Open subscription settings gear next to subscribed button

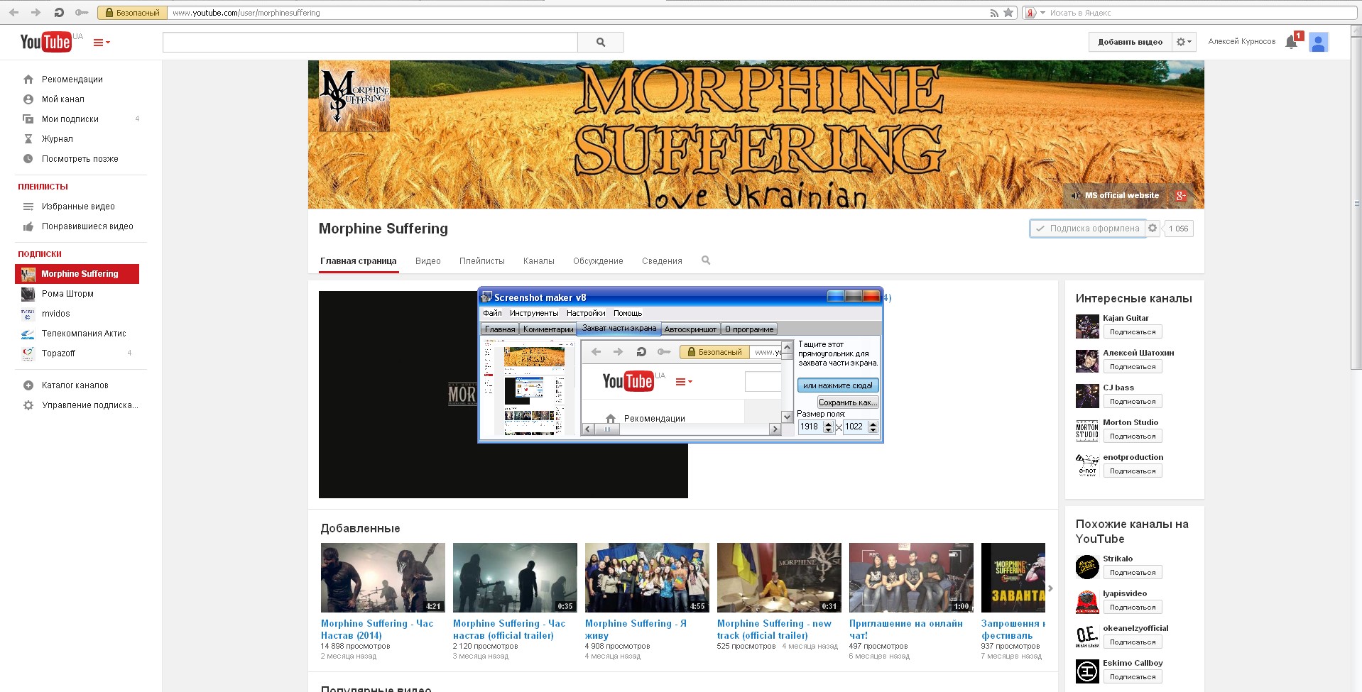(1153, 228)
